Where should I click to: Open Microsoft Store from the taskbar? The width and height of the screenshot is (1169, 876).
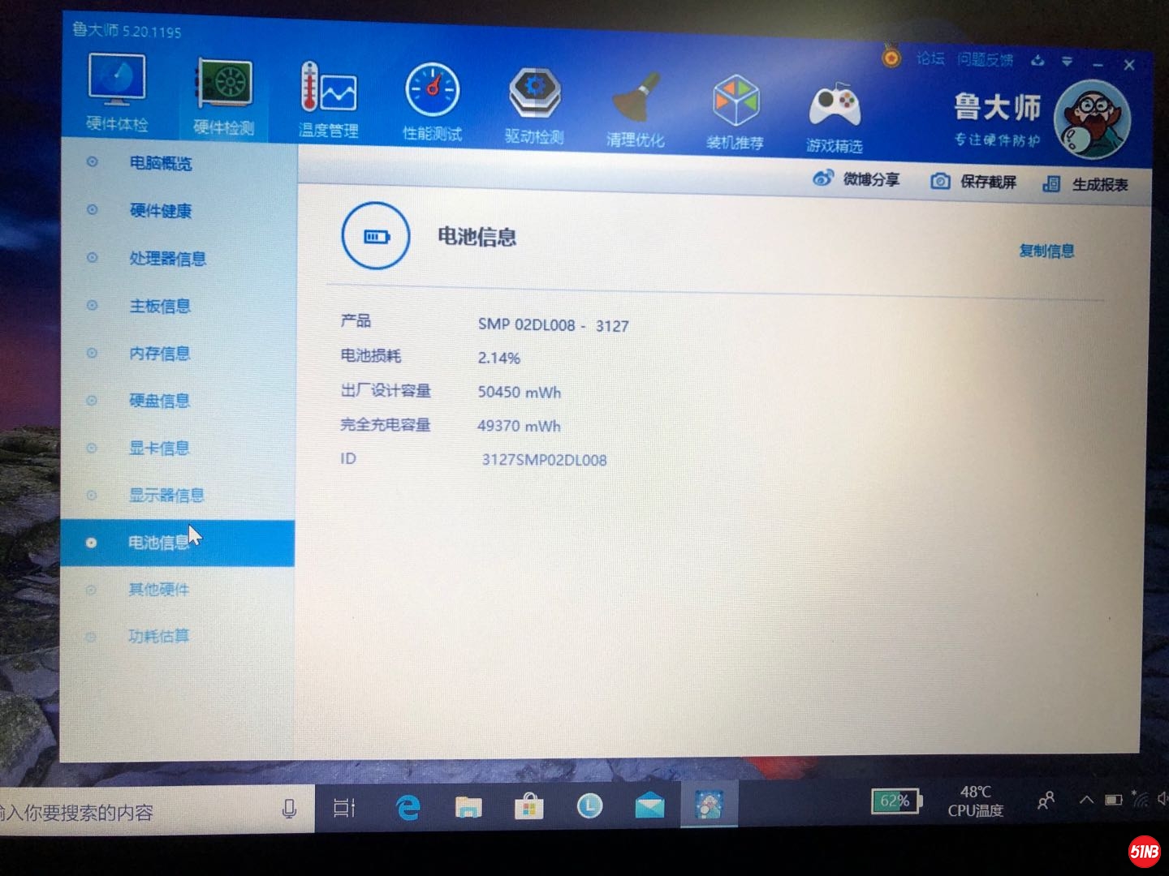tap(529, 806)
